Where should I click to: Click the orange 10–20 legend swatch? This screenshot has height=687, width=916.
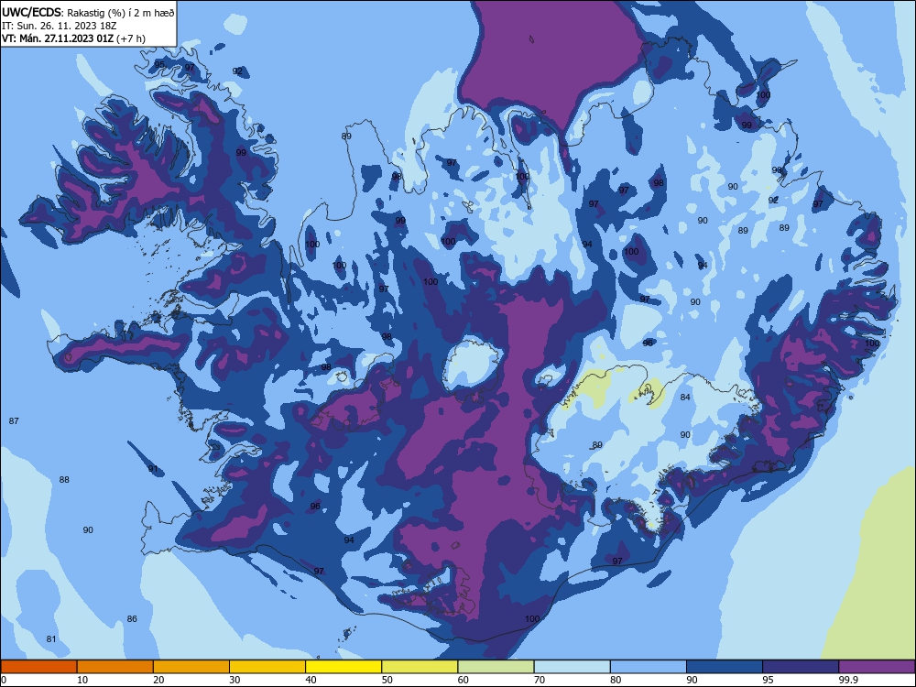[x=115, y=667]
